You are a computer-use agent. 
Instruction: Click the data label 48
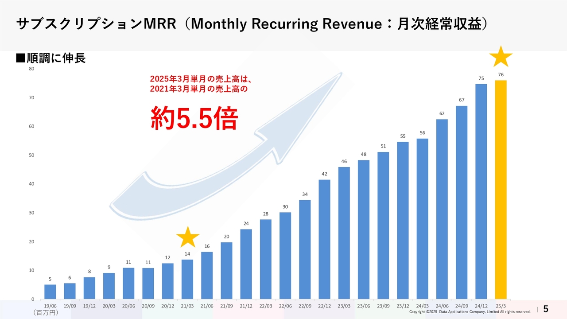click(x=364, y=154)
